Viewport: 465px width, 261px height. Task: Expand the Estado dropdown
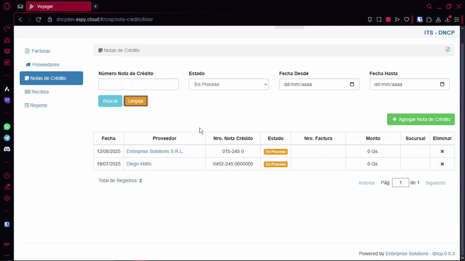tap(228, 85)
